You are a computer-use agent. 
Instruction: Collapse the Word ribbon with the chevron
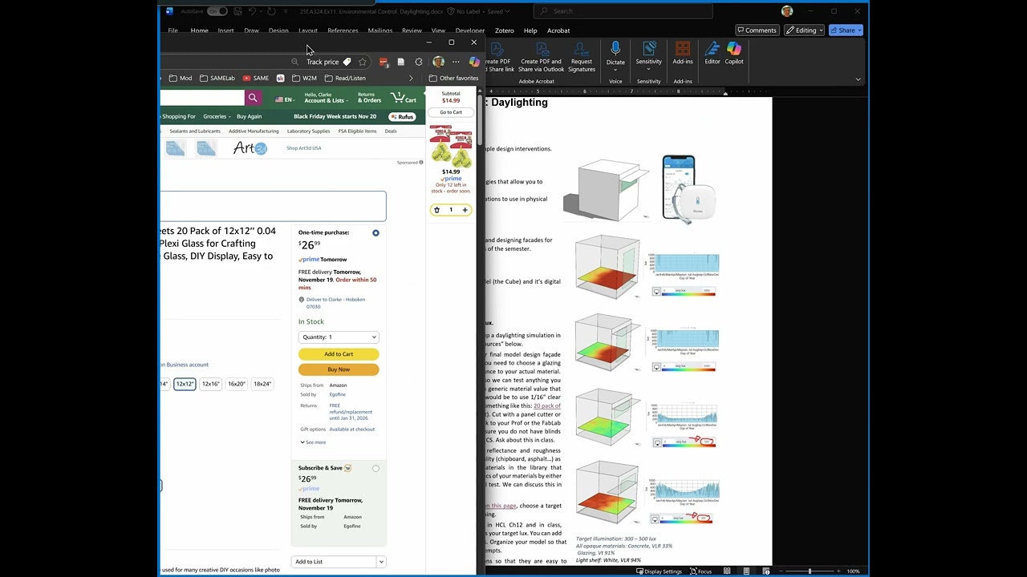pyautogui.click(x=858, y=79)
